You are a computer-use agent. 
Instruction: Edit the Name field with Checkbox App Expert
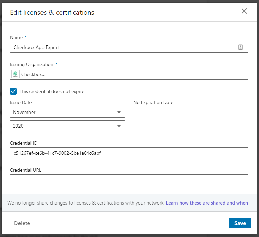point(129,47)
